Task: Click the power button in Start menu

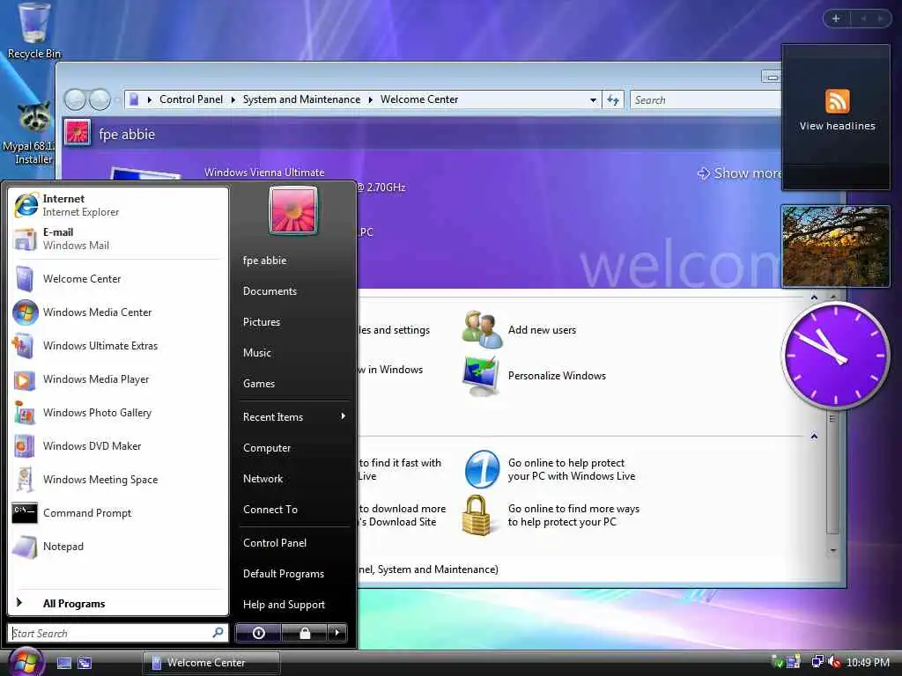Action: 258,633
